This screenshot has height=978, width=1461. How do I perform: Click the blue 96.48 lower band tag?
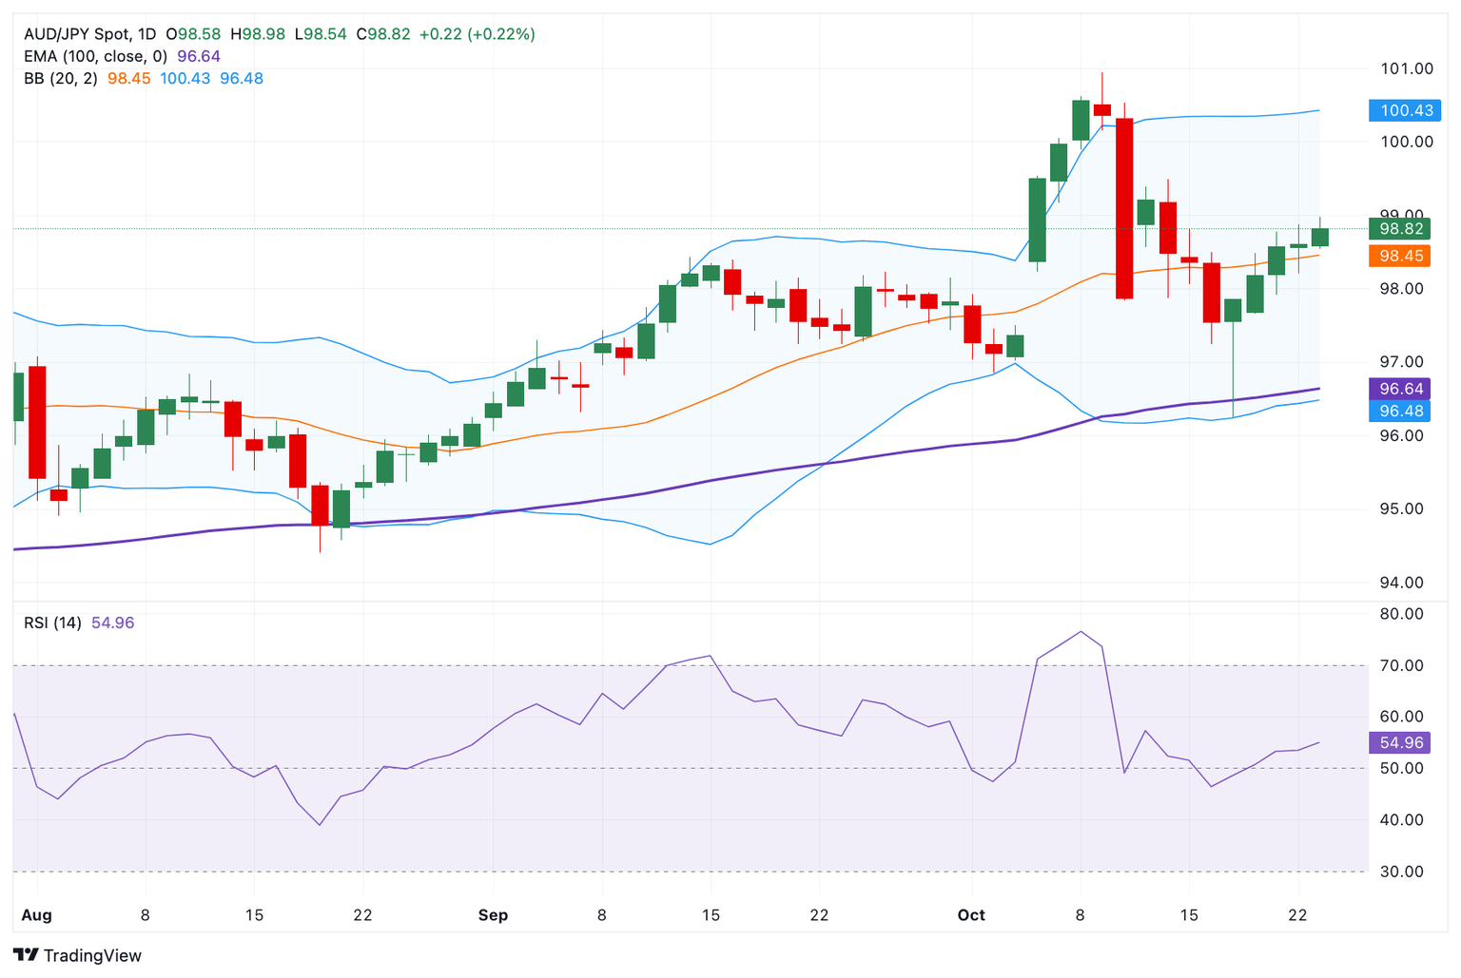(1401, 411)
